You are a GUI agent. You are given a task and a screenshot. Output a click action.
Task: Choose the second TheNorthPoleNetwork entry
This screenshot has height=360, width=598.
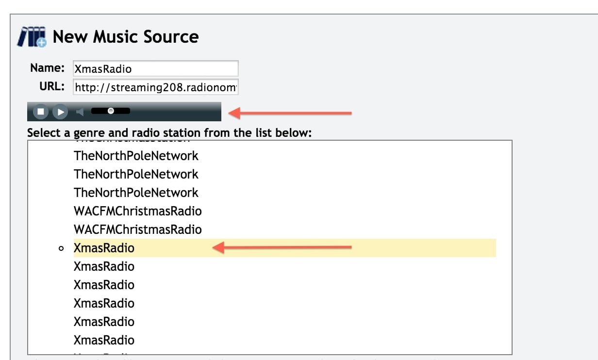point(136,174)
